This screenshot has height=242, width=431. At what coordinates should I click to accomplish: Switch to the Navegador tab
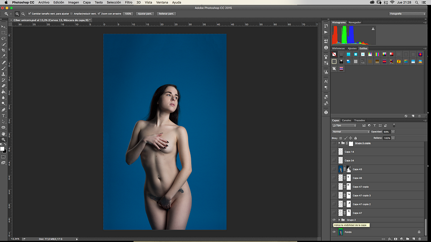355,23
